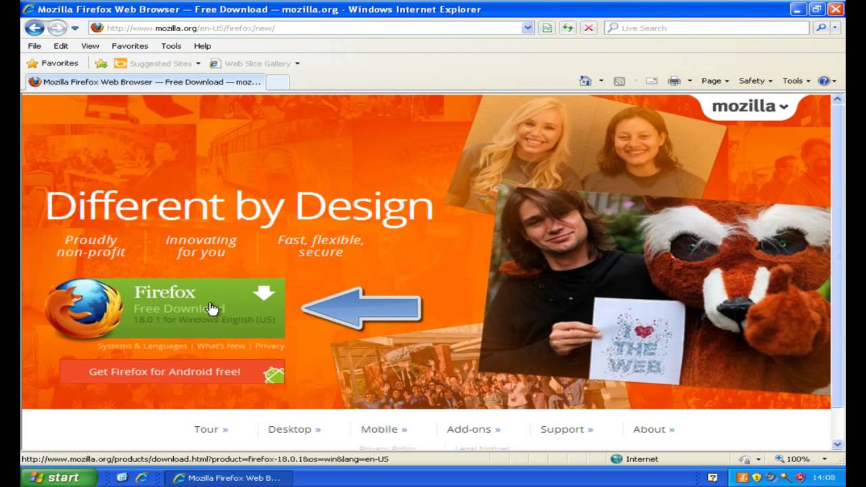This screenshot has height=487, width=866.
Task: Toggle the Compatibility View icon
Action: coord(547,28)
